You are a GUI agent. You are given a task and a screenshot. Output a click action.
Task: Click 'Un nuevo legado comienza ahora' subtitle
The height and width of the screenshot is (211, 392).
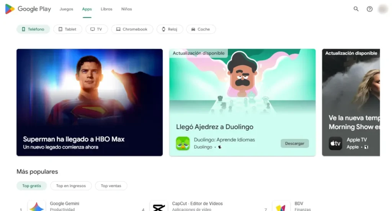[60, 147]
